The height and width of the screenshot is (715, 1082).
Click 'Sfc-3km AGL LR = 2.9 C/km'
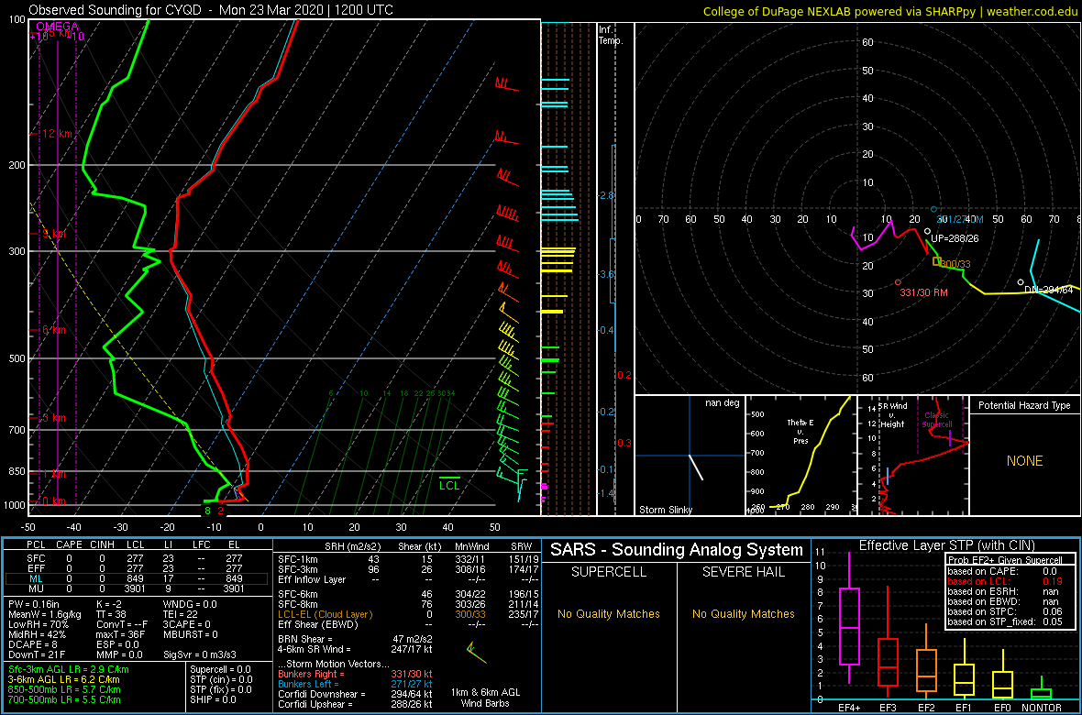69,669
